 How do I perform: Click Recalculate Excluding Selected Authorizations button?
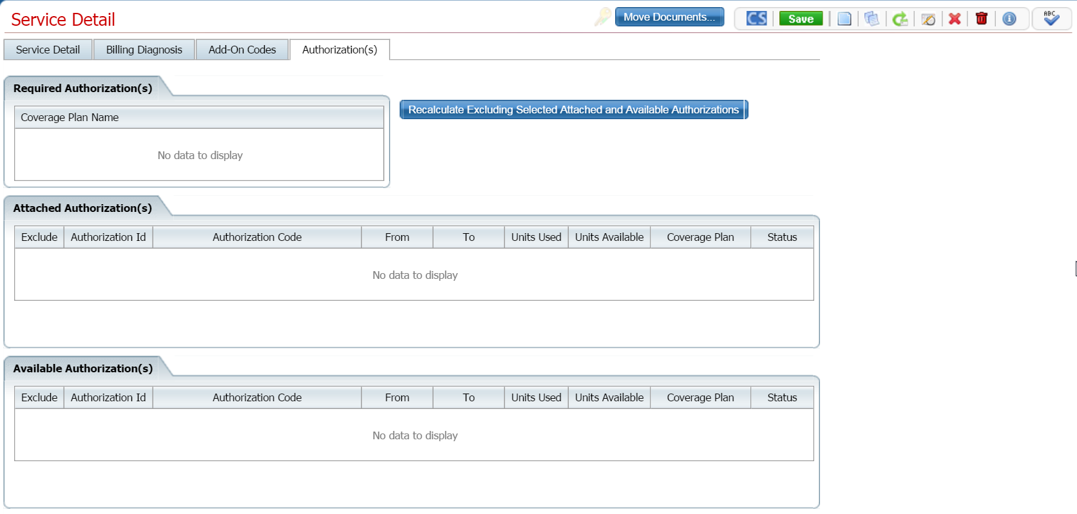[573, 109]
